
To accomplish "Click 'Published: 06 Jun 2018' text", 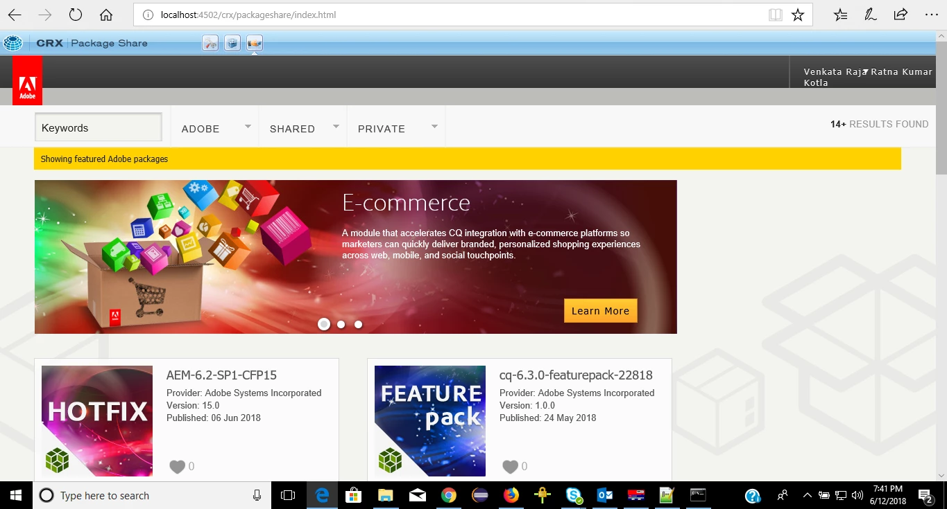I will [214, 418].
